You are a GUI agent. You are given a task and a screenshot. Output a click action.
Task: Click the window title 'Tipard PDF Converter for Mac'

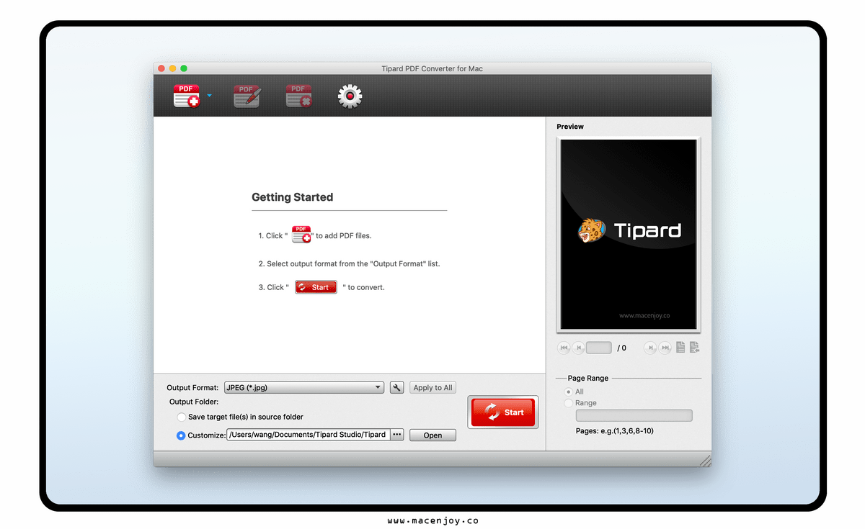(432, 68)
